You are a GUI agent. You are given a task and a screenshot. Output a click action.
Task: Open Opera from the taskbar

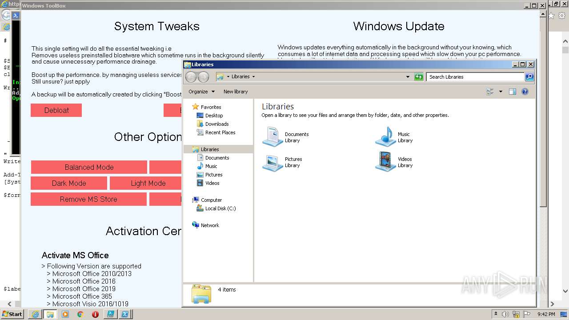tap(95, 314)
